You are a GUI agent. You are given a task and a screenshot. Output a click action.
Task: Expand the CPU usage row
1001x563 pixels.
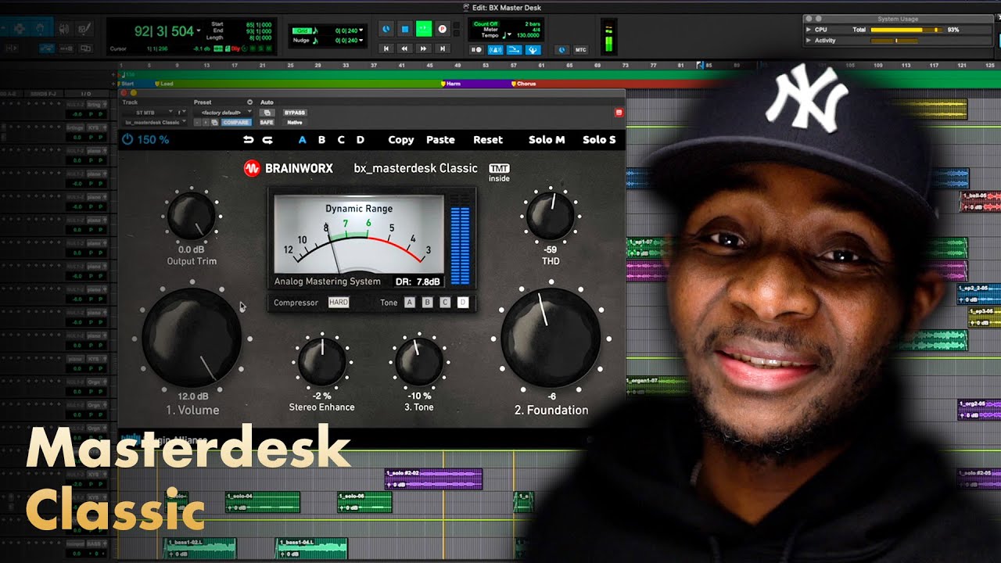click(809, 30)
